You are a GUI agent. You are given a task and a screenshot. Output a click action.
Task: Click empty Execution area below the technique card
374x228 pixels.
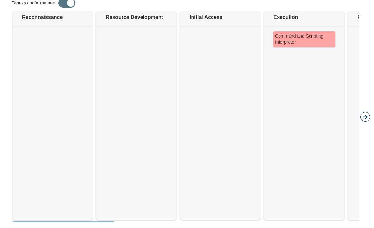pyautogui.click(x=304, y=128)
